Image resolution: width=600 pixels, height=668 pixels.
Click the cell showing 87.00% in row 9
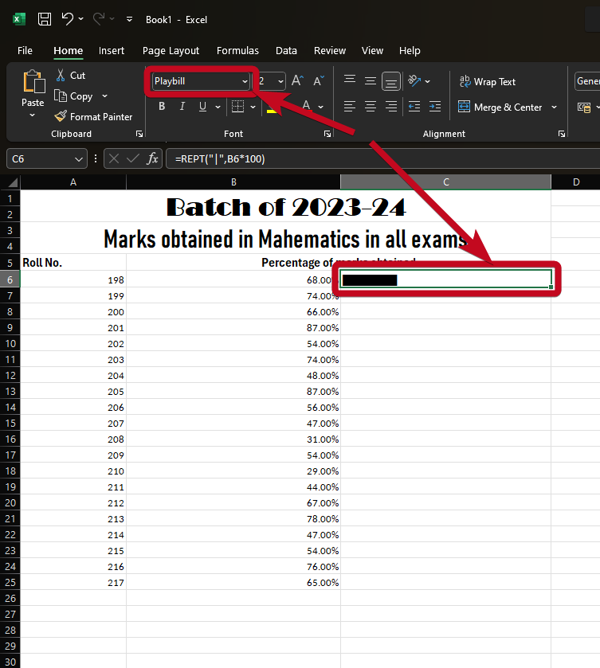(233, 327)
